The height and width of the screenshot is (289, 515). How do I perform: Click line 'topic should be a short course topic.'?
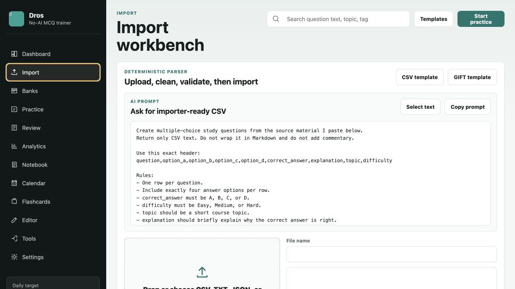(193, 212)
